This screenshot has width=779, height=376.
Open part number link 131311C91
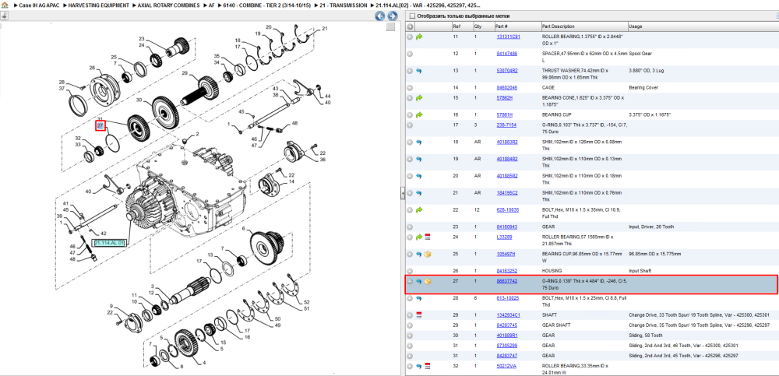(508, 37)
